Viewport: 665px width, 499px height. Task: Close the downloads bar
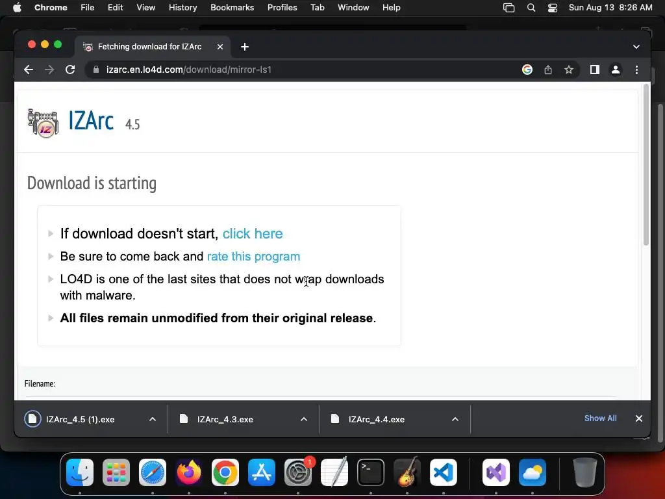pos(639,418)
